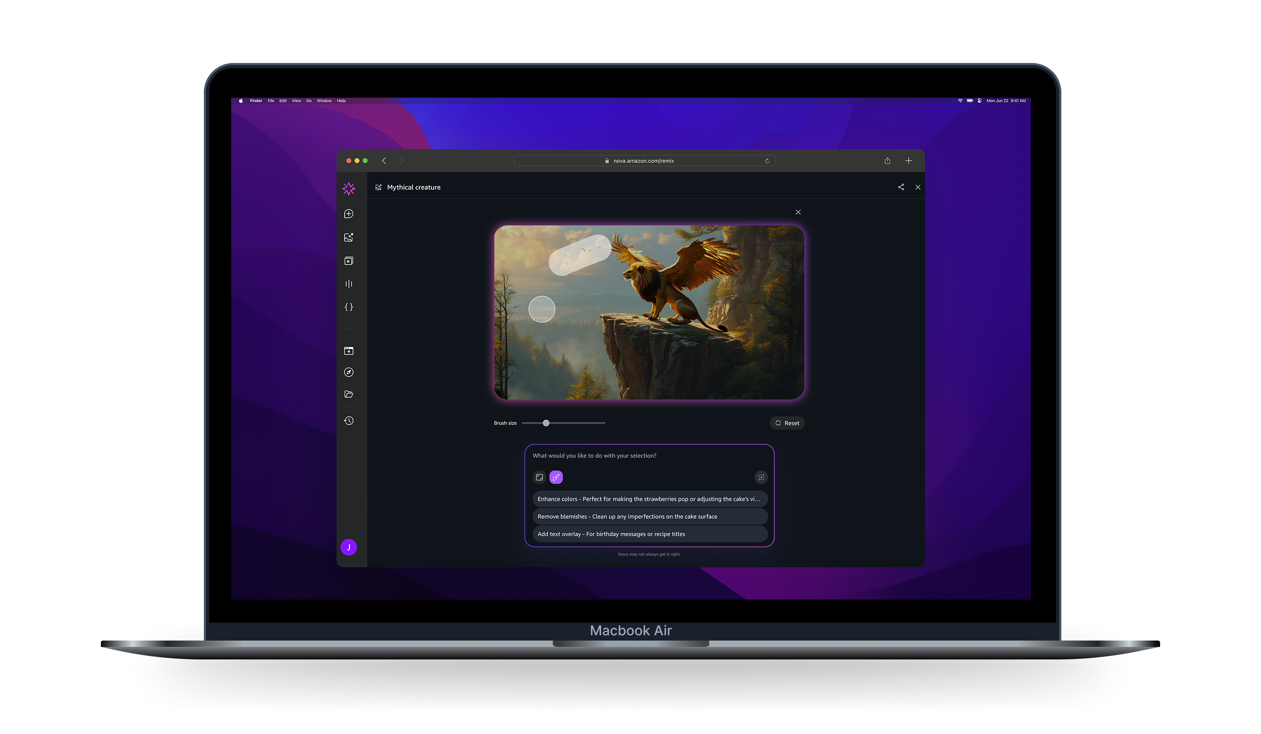Click the web app sparkle window sidebar icon
The image size is (1261, 734).
click(x=348, y=351)
